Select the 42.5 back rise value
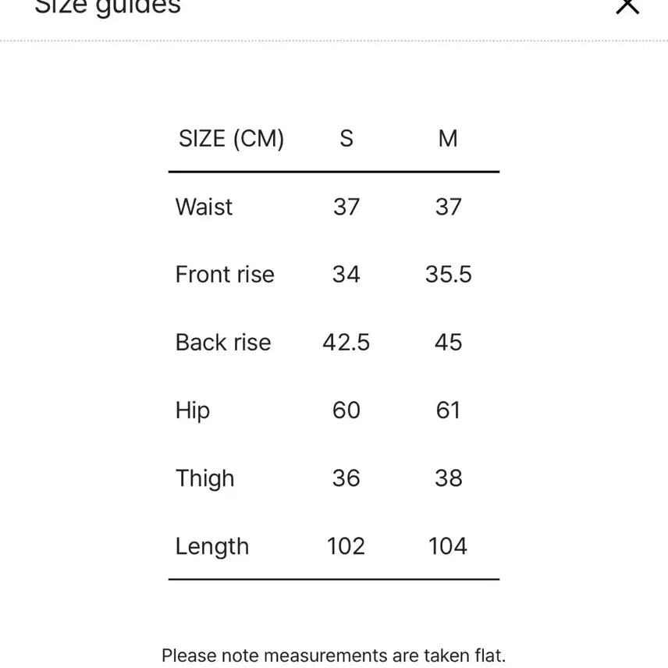 pyautogui.click(x=346, y=343)
